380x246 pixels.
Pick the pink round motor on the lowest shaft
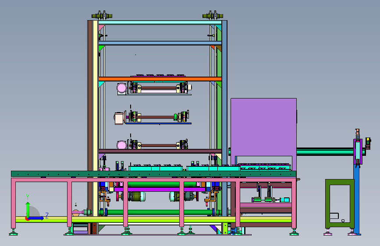coord(122,145)
